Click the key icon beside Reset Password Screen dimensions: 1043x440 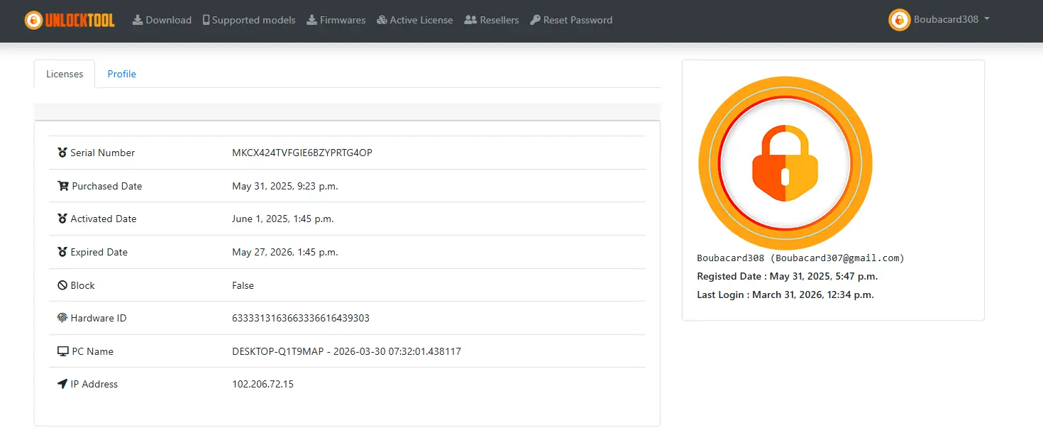535,20
